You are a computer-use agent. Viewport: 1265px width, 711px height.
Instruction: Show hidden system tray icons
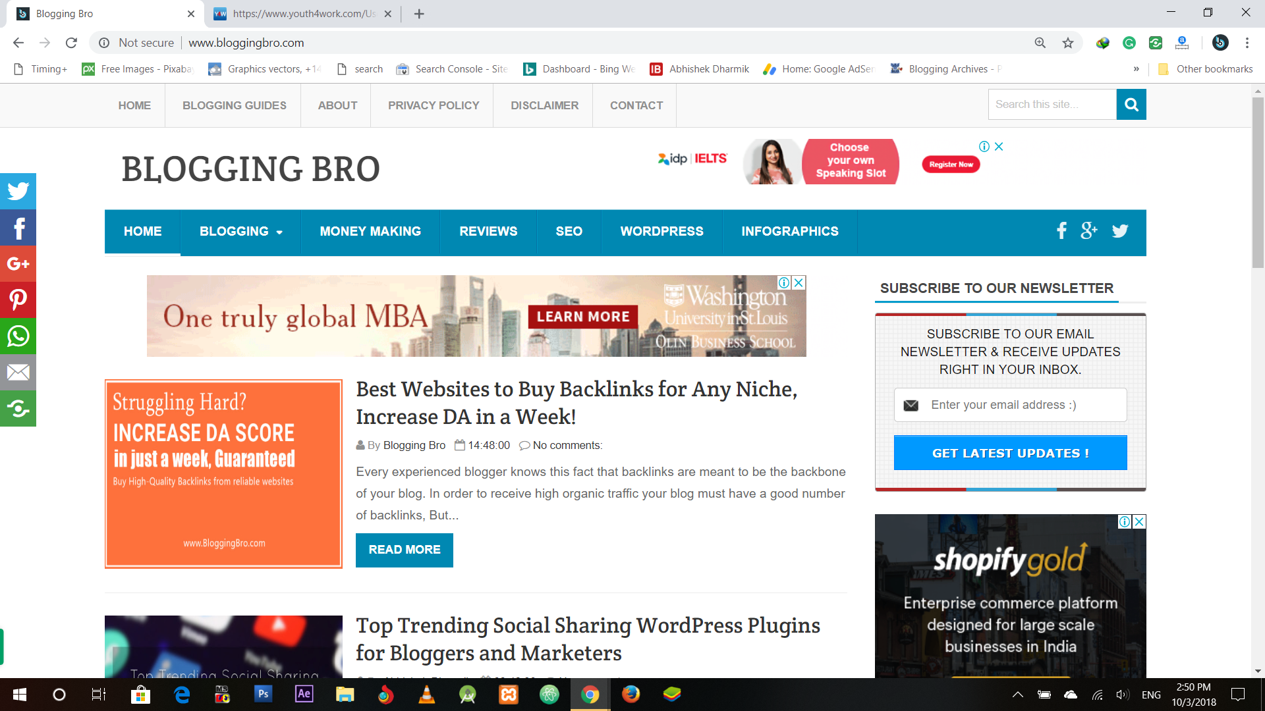coord(1017,695)
